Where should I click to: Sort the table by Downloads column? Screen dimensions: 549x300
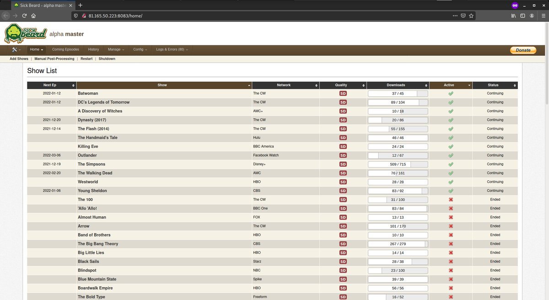[x=398, y=85]
